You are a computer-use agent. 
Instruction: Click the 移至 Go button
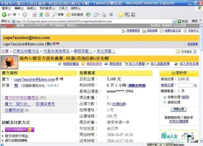tap(183, 21)
